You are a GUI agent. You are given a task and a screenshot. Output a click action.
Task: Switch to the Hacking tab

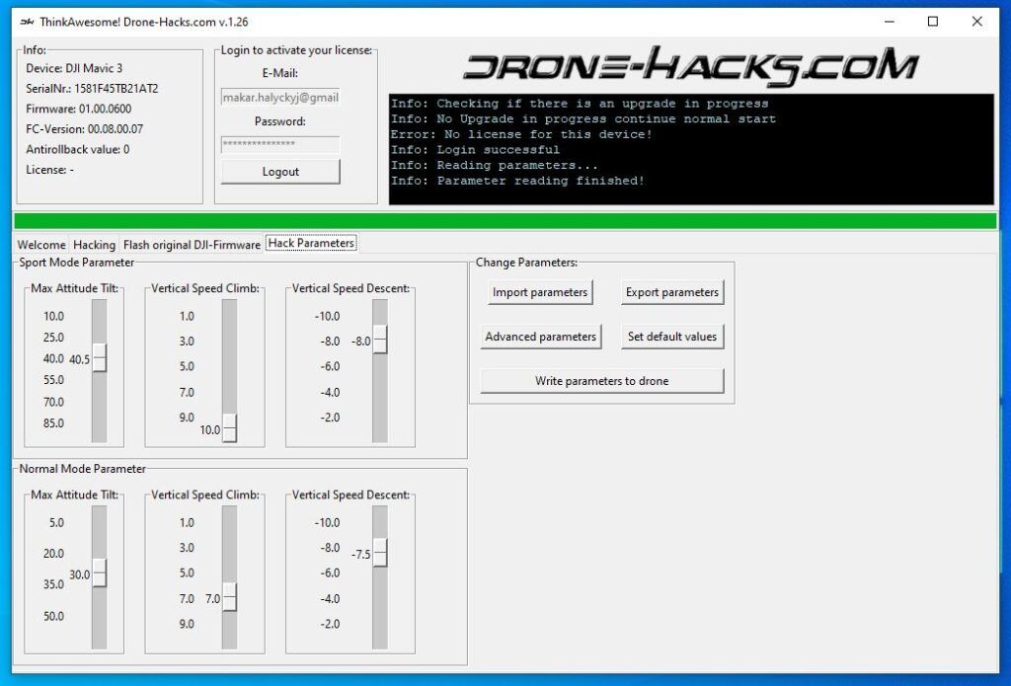pyautogui.click(x=94, y=245)
